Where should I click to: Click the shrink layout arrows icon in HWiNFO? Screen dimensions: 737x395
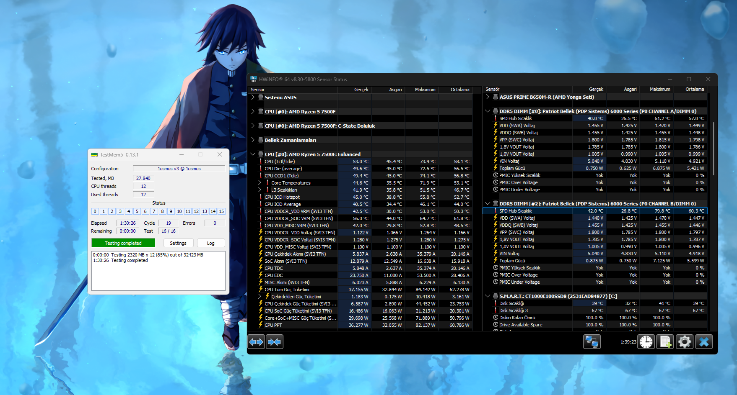(x=275, y=342)
